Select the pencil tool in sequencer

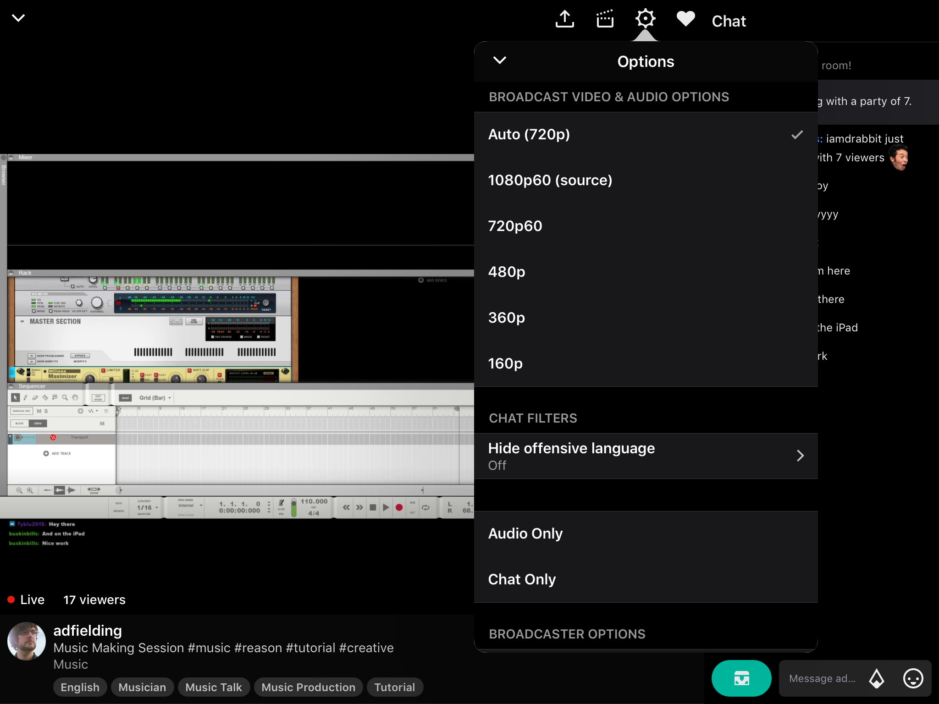pos(26,398)
